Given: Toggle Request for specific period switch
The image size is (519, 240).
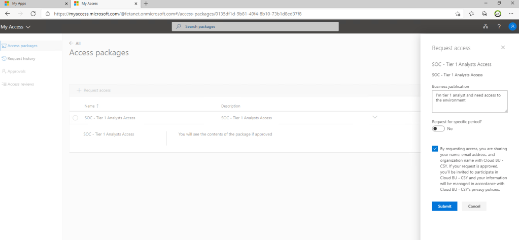Looking at the screenshot, I should (x=438, y=128).
